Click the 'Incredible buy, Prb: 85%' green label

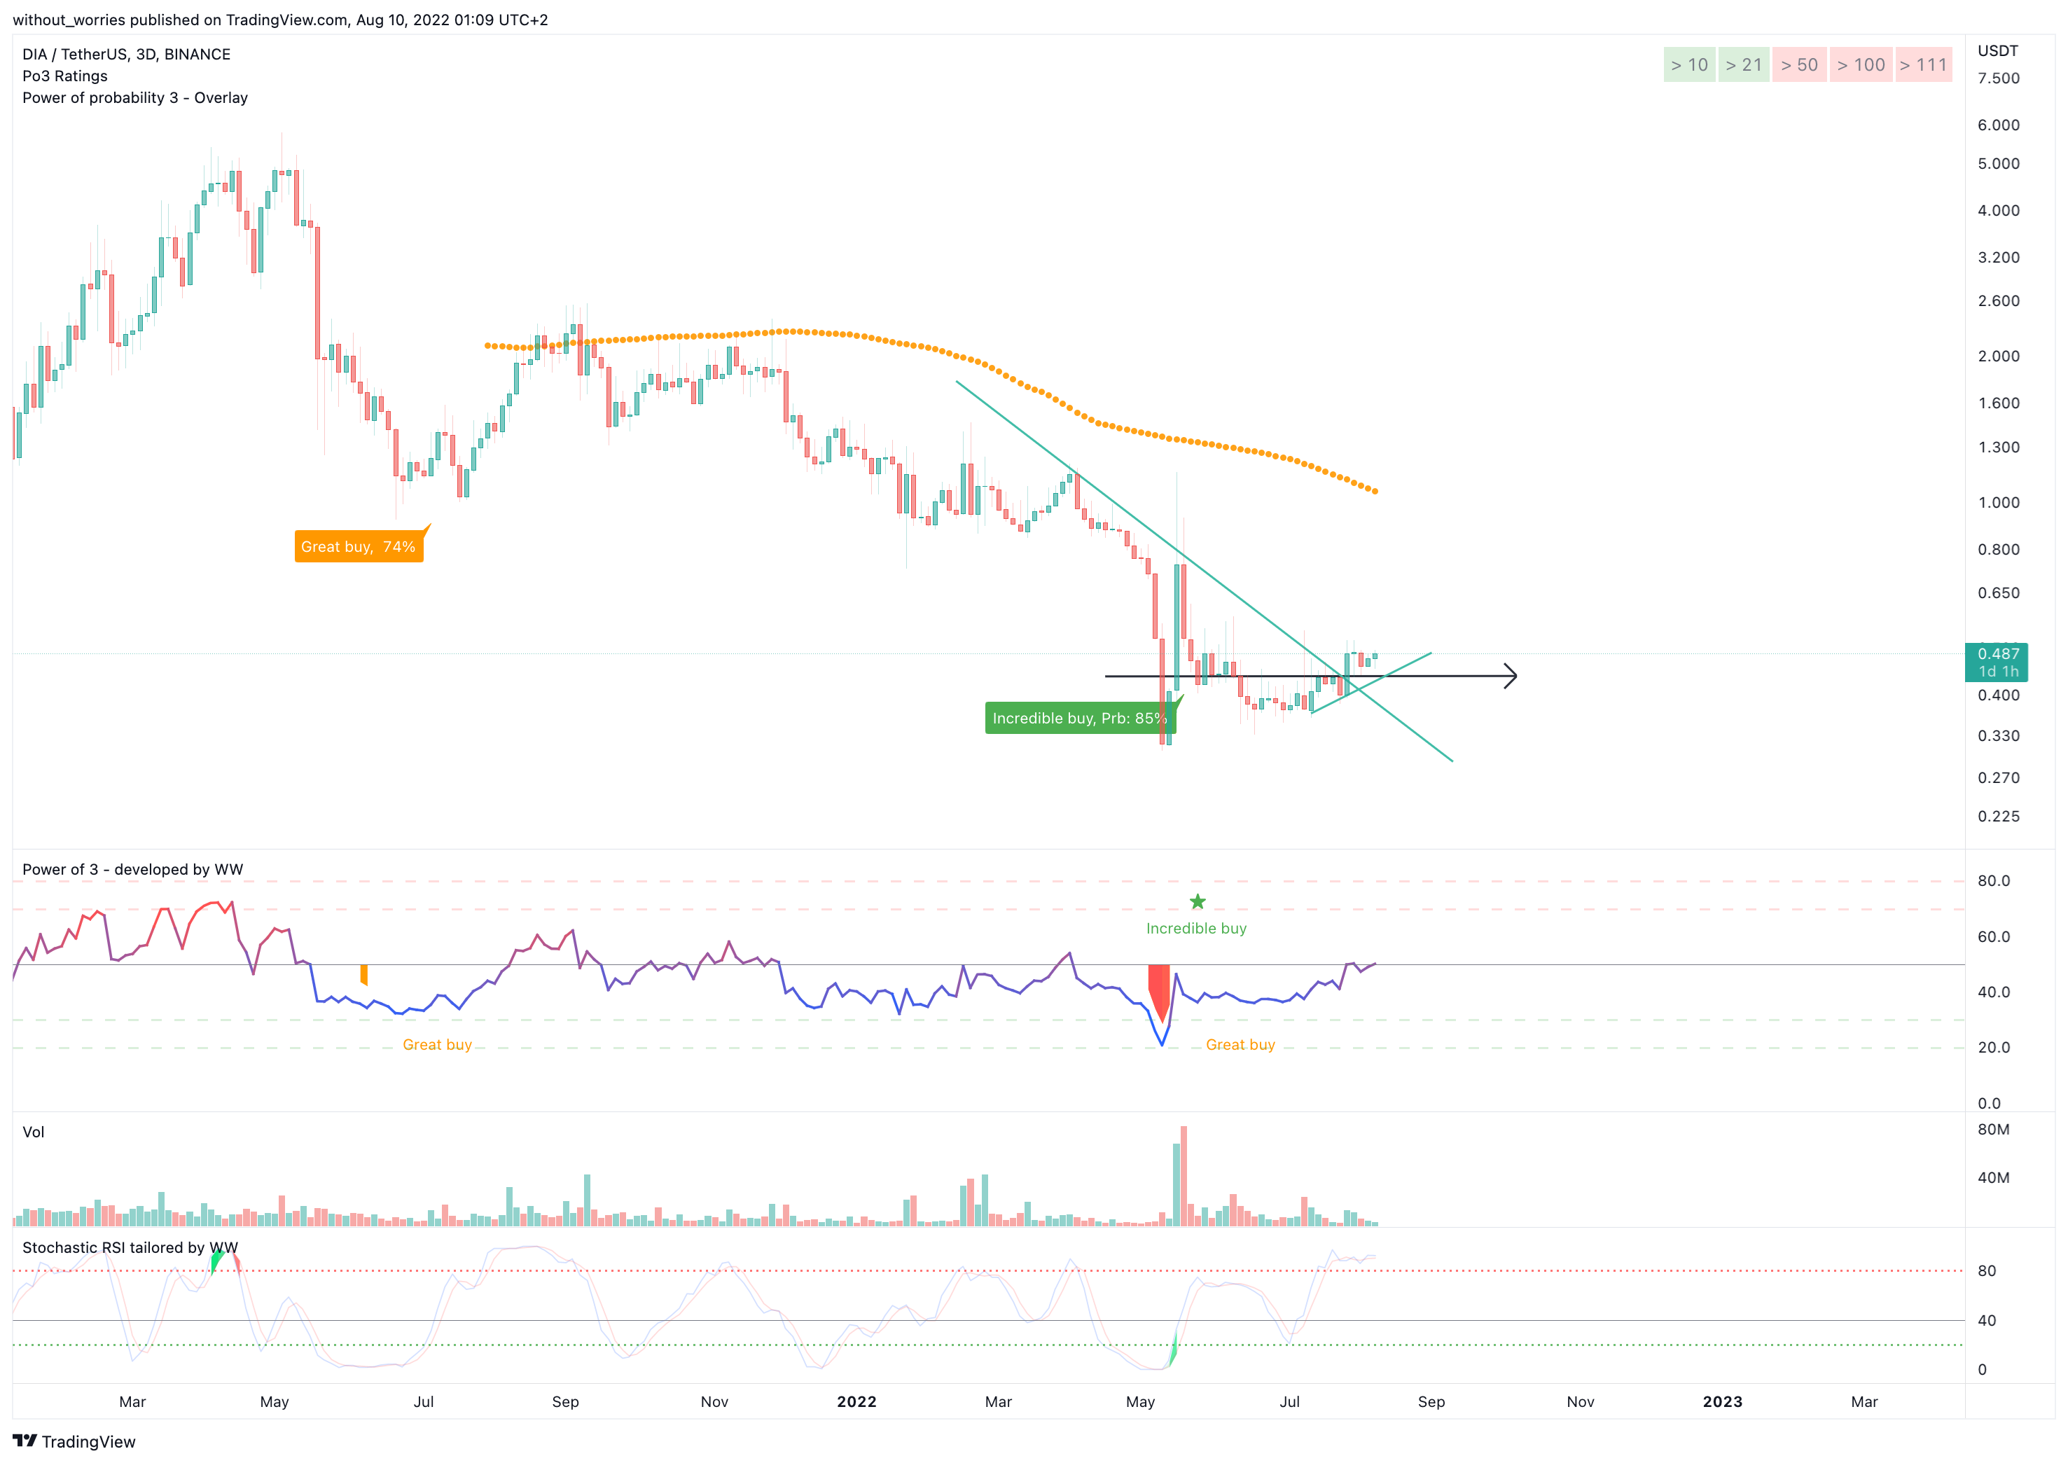pos(1080,718)
